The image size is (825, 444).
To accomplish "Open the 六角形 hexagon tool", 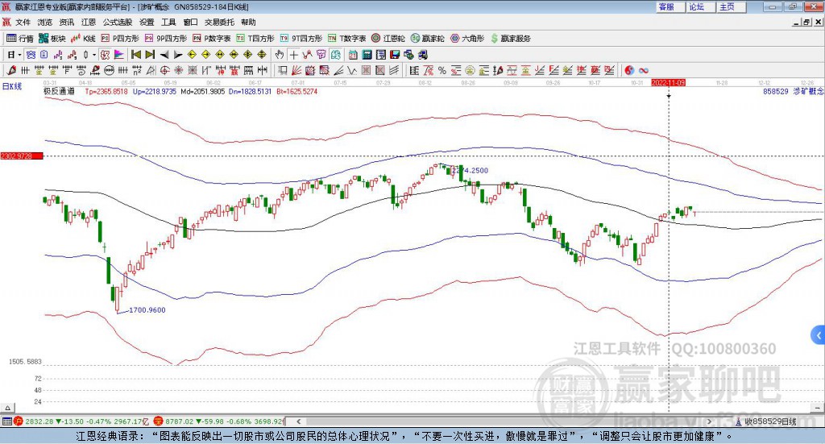I will [467, 39].
